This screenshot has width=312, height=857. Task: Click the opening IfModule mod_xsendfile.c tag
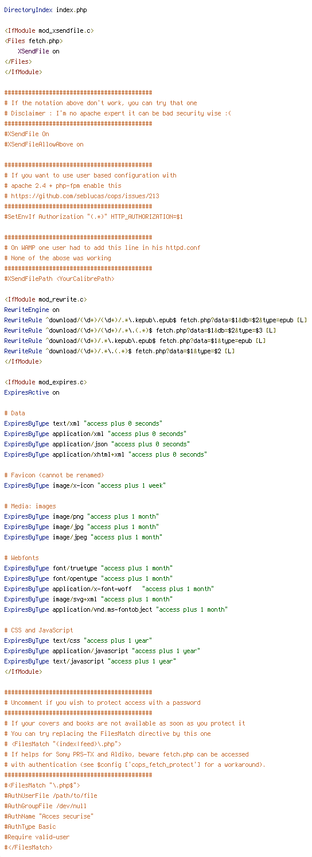(49, 30)
